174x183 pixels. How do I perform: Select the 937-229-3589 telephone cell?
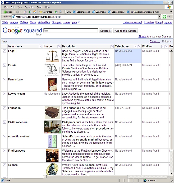pyautogui.click(x=128, y=113)
